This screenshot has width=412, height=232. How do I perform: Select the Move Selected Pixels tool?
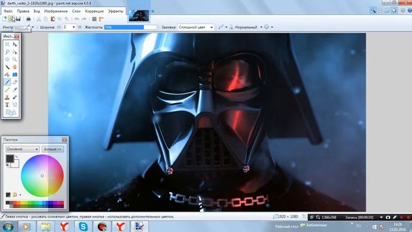15,44
